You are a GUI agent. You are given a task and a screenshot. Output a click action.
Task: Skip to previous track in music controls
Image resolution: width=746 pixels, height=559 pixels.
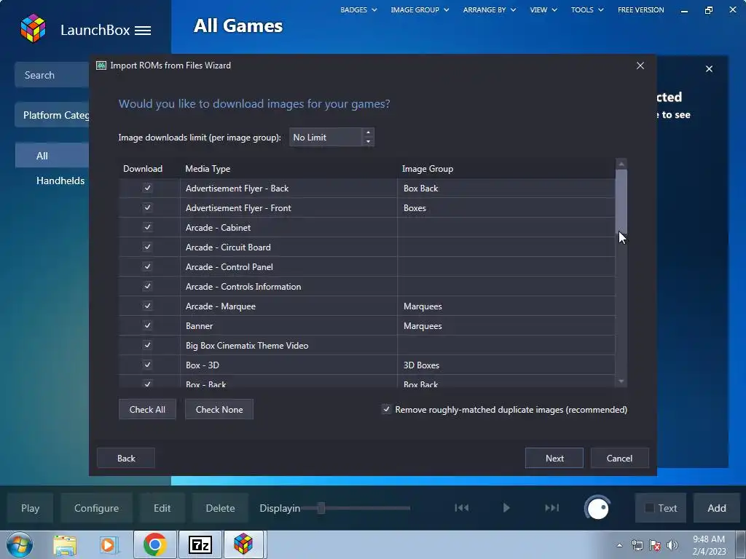click(x=461, y=507)
